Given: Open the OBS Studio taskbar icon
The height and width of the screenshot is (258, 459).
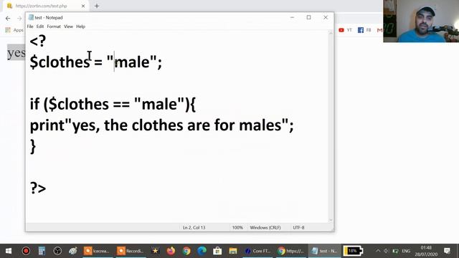Looking at the screenshot, I should point(57,251).
